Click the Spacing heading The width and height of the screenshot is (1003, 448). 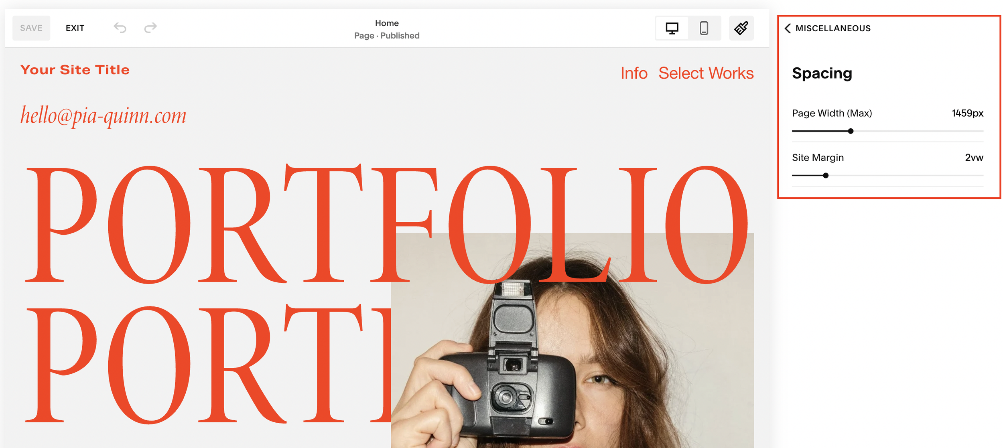(x=822, y=73)
